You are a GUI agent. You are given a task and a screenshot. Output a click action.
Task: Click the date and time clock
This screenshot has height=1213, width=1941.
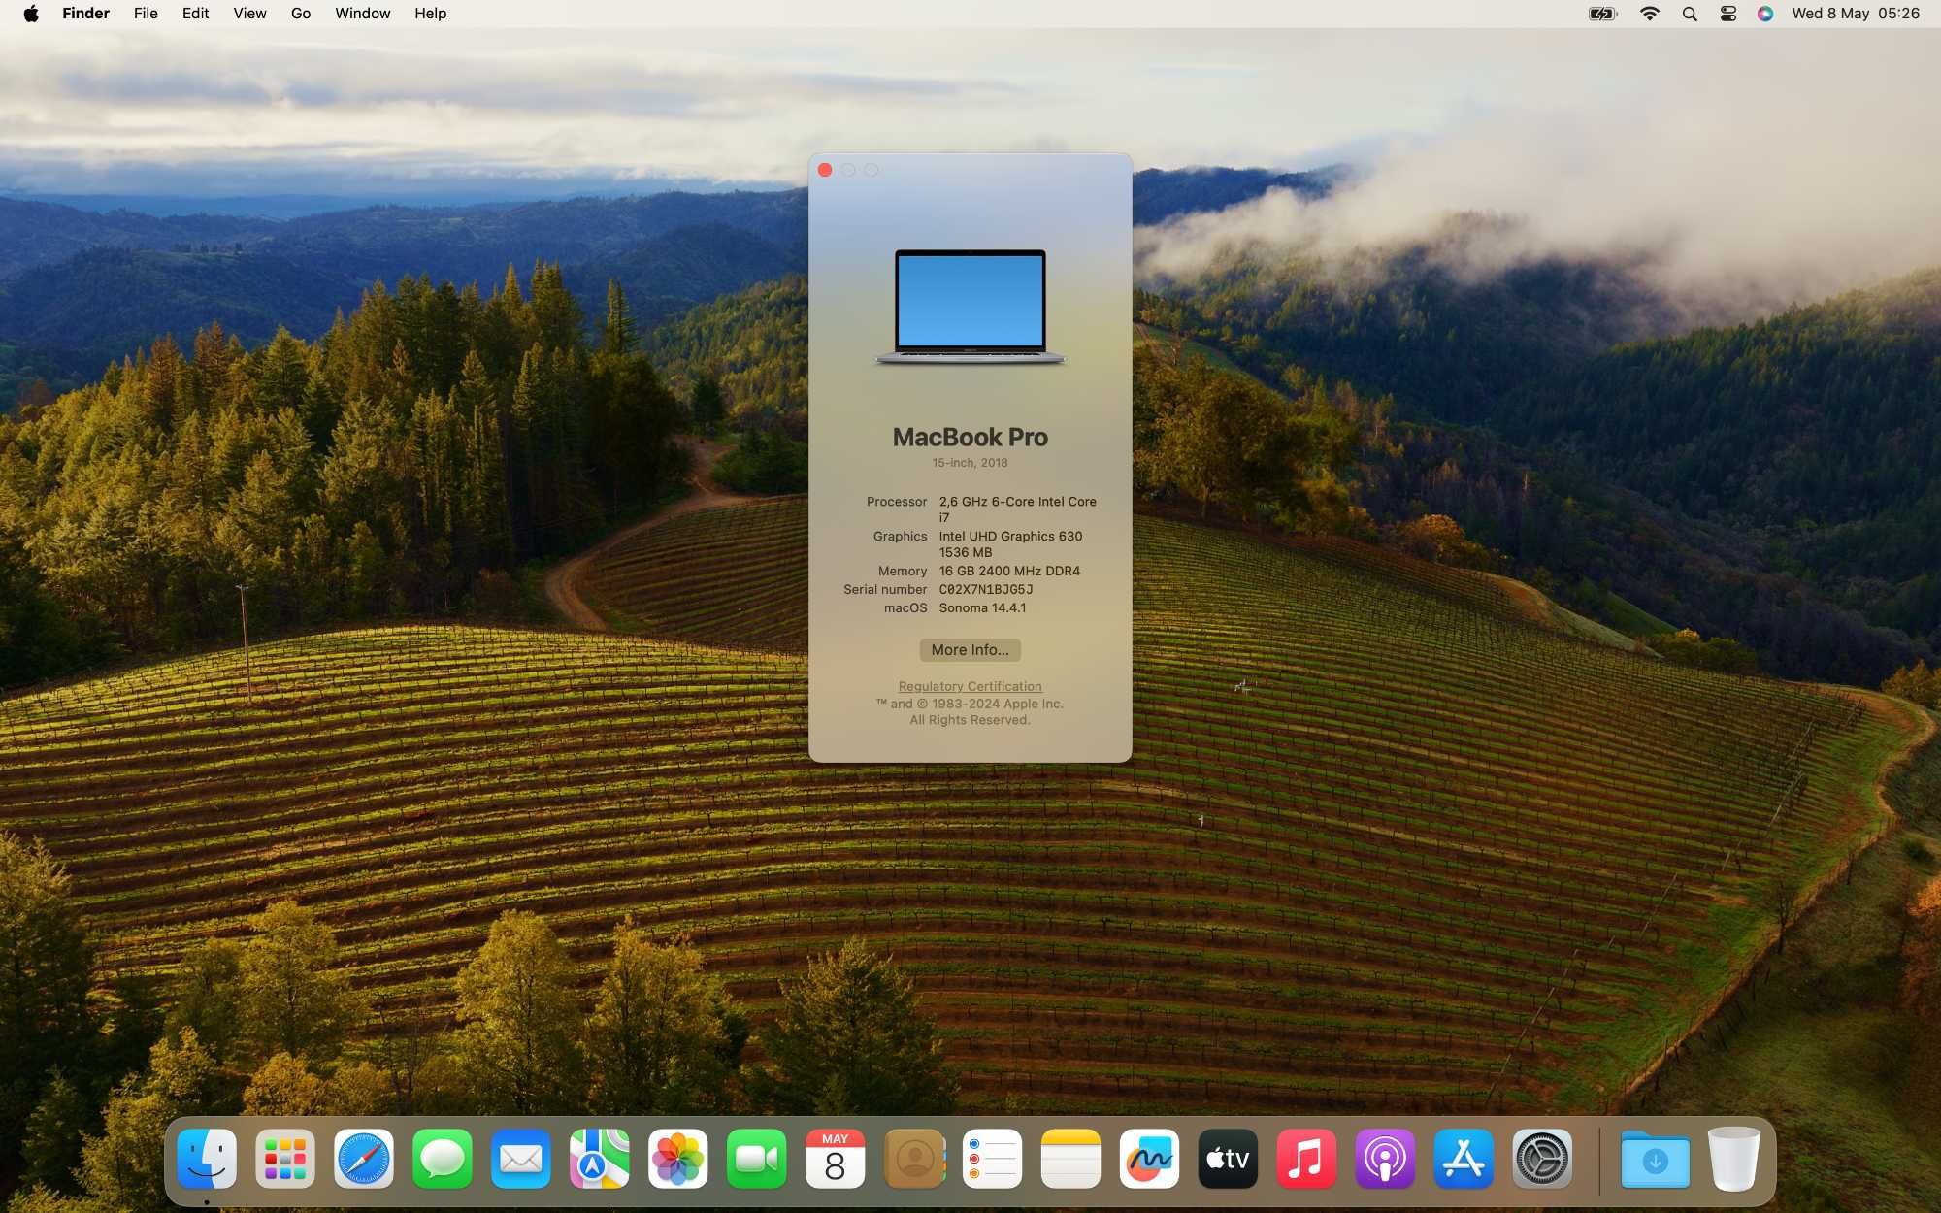(1856, 14)
